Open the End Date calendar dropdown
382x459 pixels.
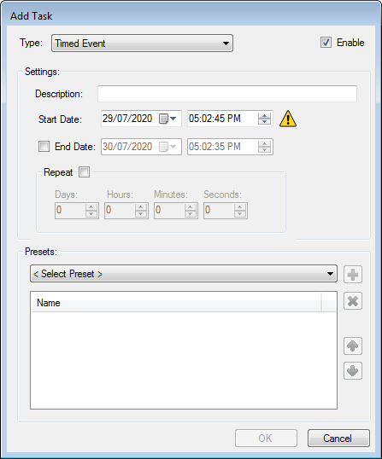(x=167, y=147)
